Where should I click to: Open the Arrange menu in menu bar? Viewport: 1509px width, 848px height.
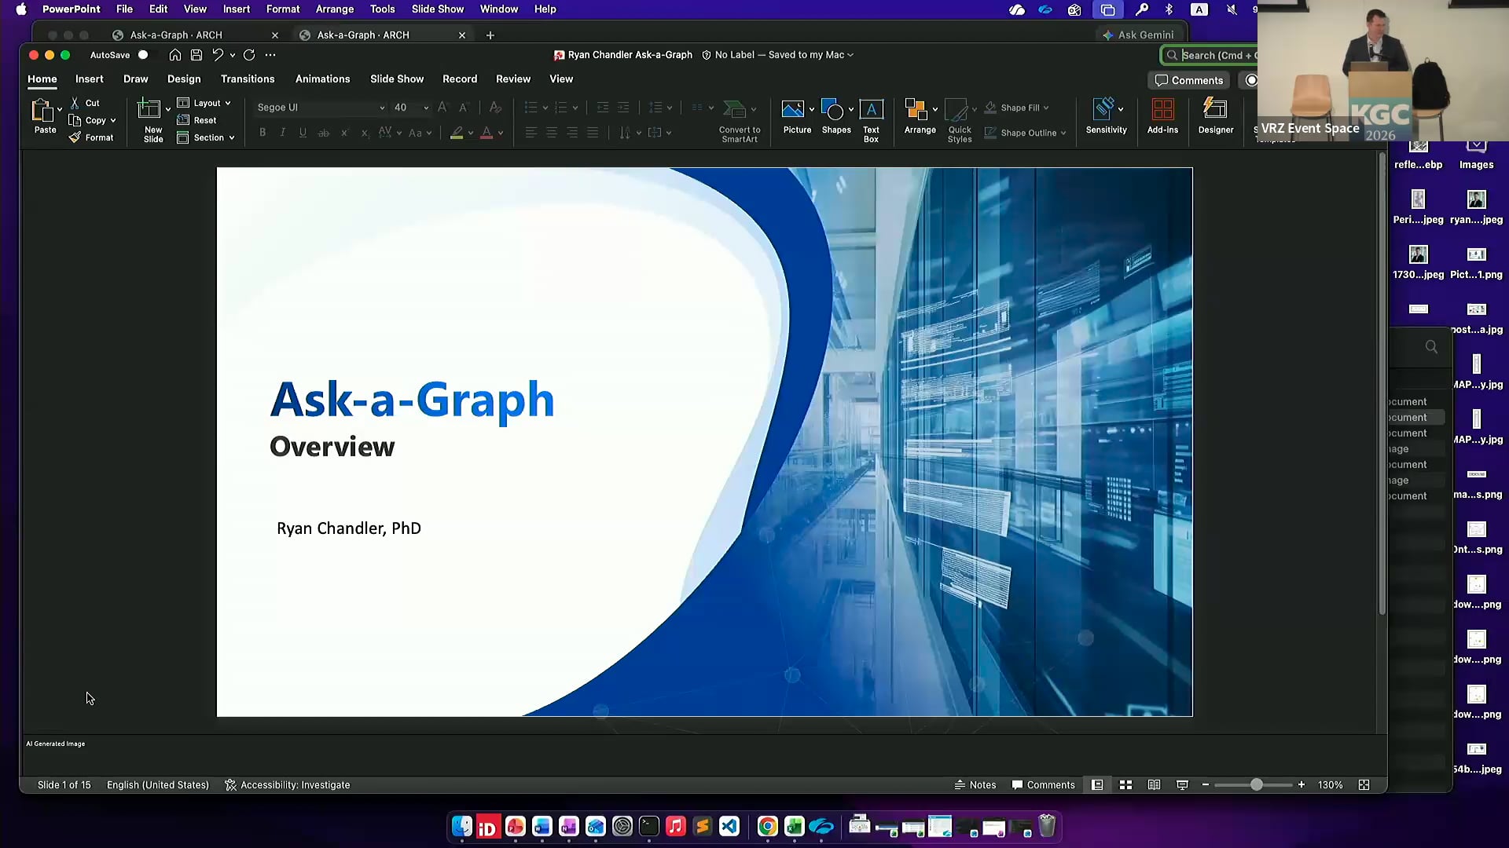335,9
